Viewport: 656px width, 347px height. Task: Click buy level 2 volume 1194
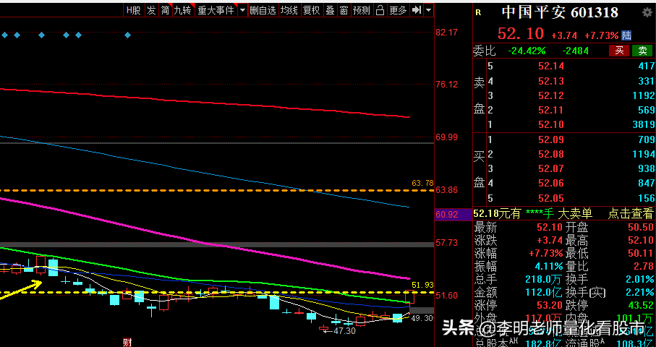point(644,154)
